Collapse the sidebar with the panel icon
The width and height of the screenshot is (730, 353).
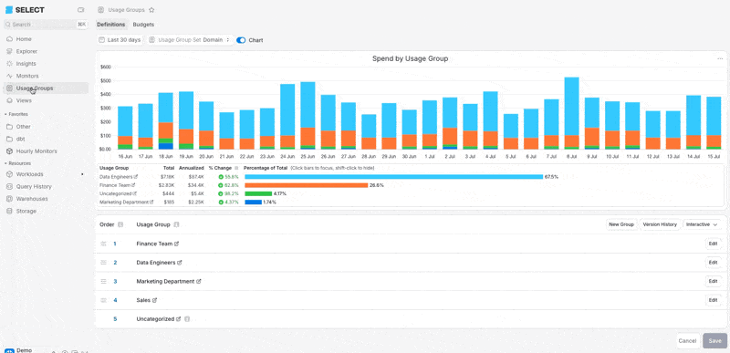tap(81, 10)
